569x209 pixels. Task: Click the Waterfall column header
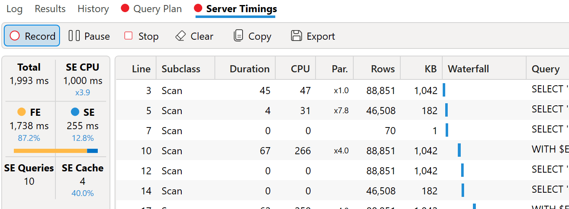click(484, 69)
